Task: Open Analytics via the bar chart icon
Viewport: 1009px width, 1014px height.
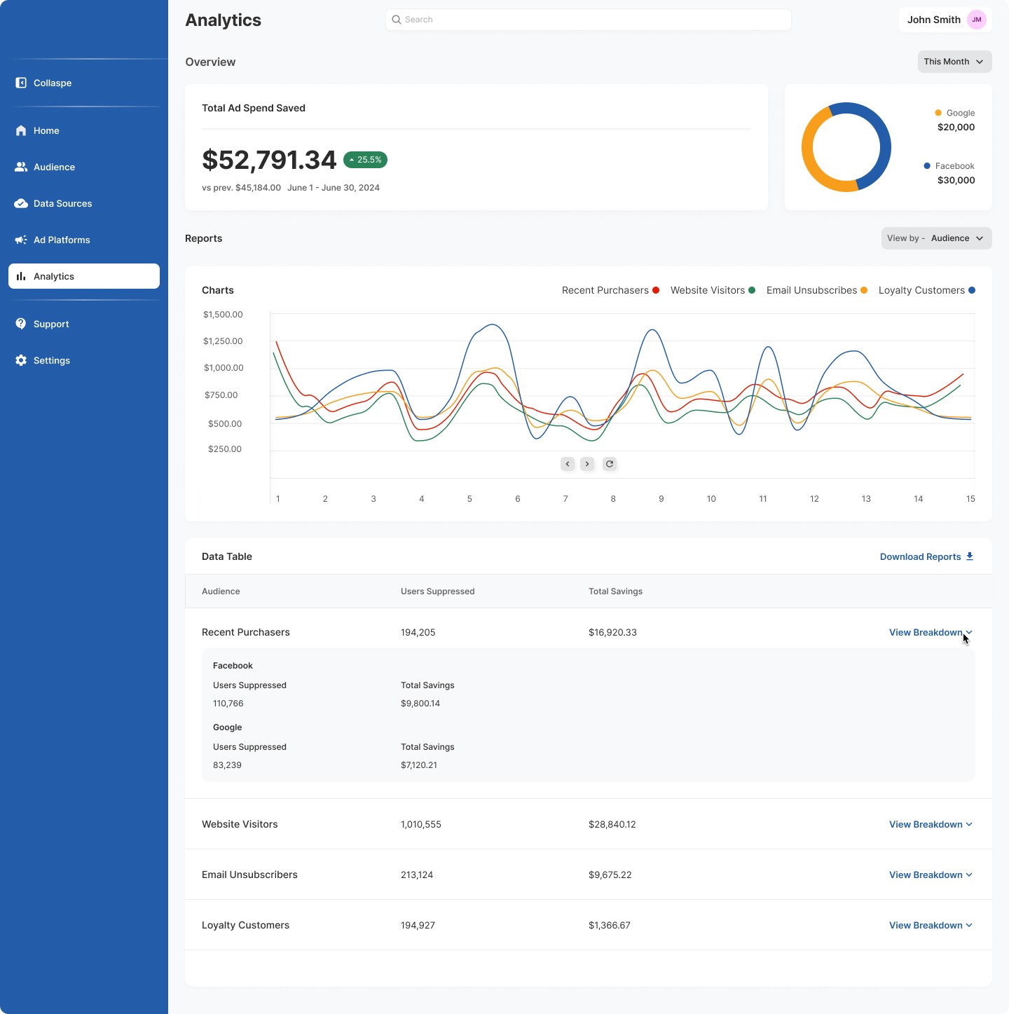Action: click(21, 276)
